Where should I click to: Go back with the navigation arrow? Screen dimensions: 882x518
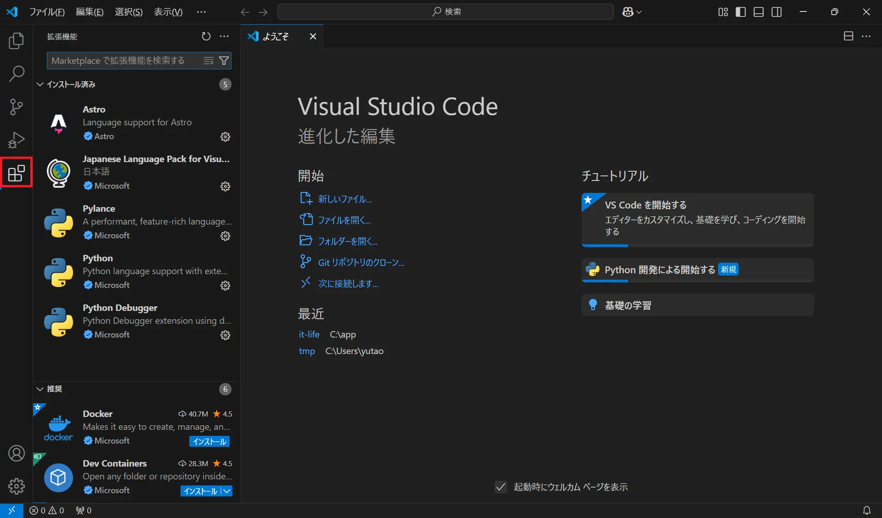click(245, 12)
